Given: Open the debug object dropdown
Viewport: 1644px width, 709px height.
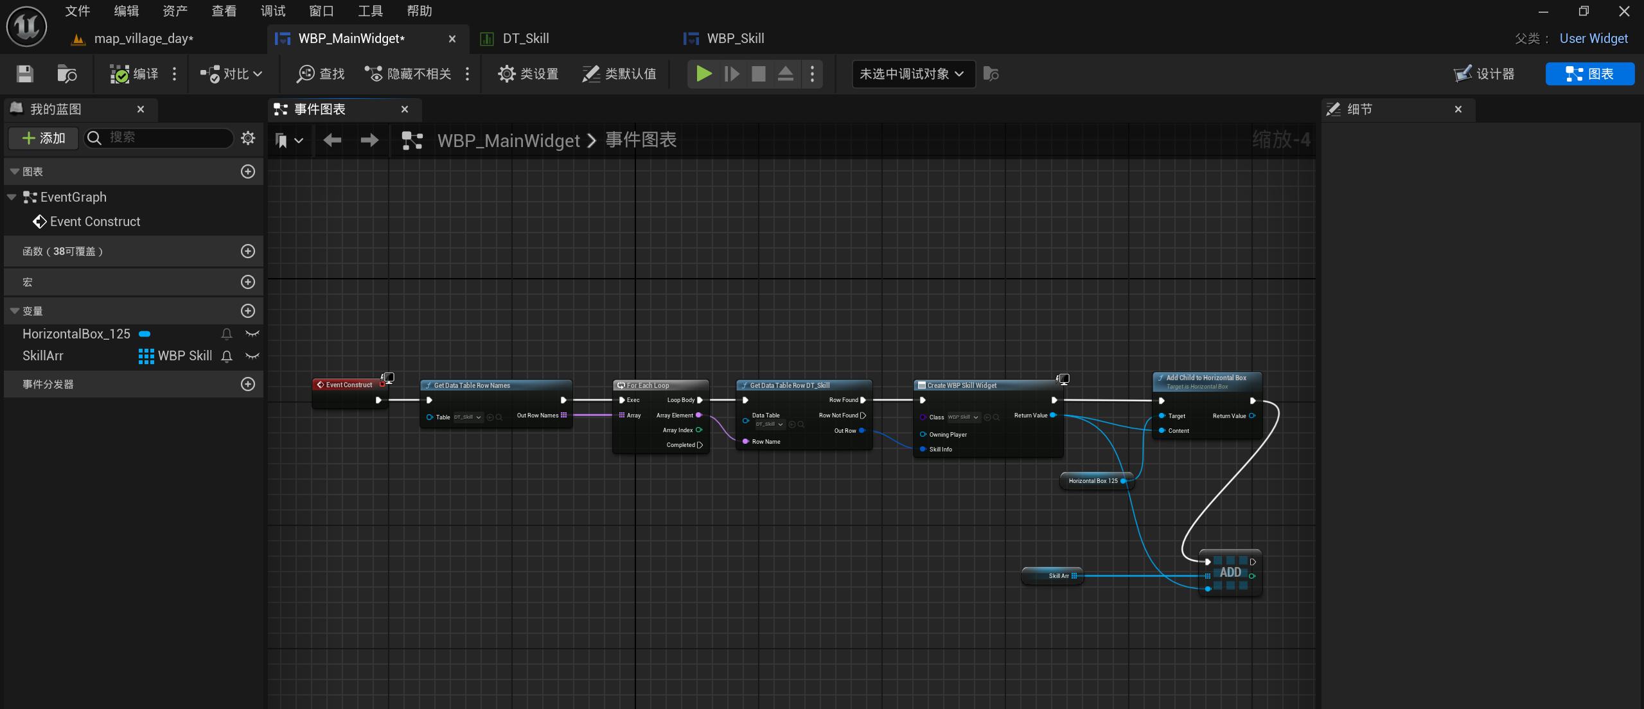Looking at the screenshot, I should click(x=912, y=74).
